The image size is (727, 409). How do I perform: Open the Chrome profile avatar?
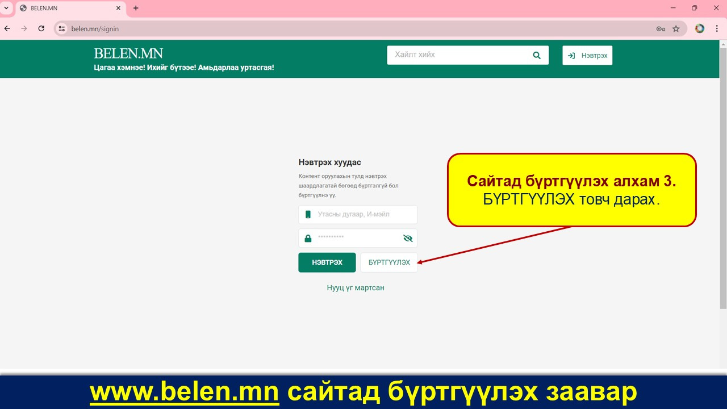700,28
